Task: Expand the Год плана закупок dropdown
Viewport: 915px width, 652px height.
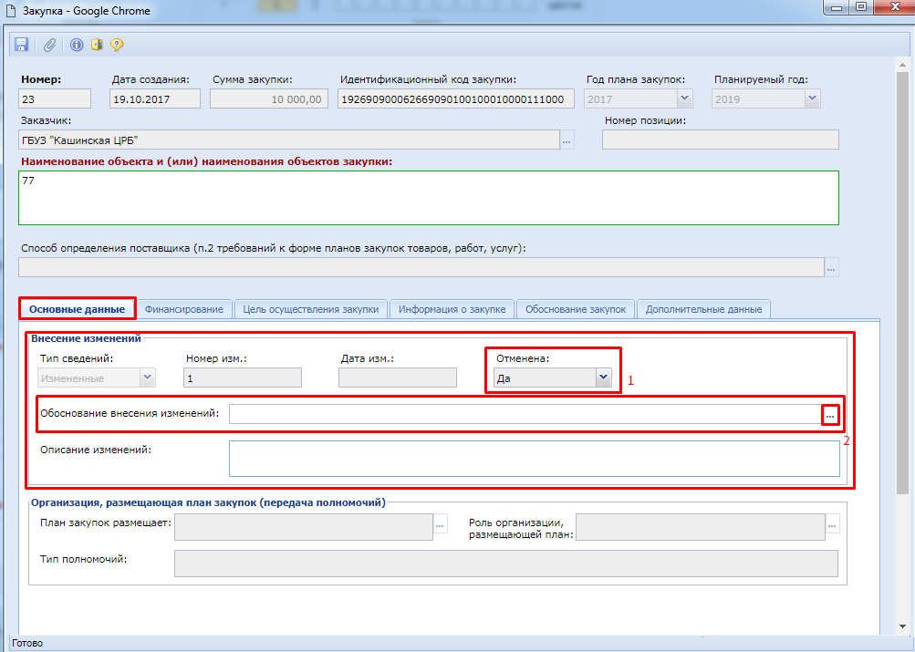Action: (684, 99)
